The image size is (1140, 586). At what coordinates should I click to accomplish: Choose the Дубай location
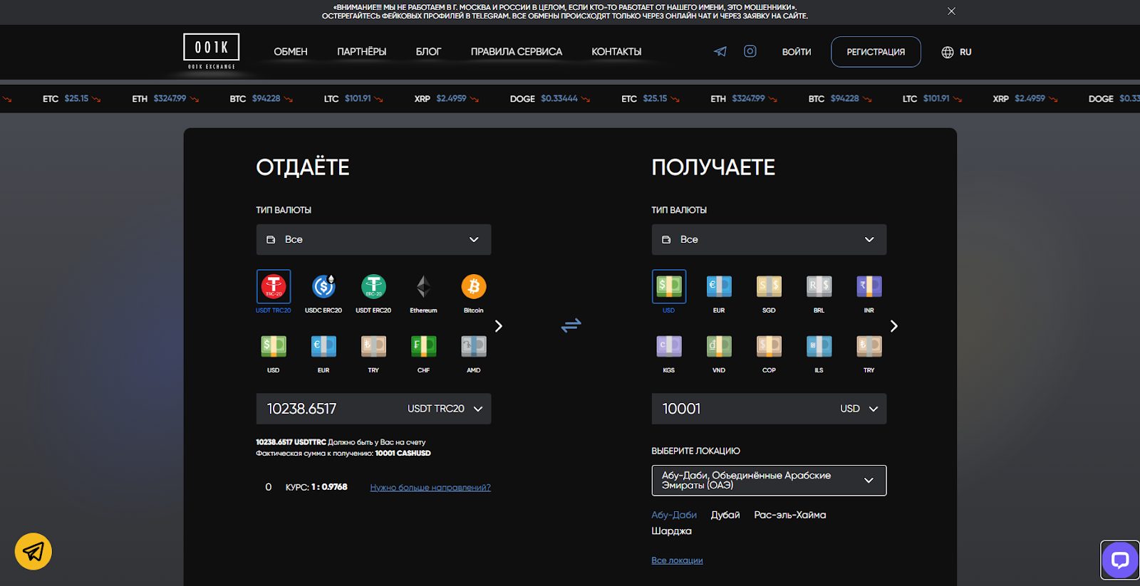coord(725,515)
